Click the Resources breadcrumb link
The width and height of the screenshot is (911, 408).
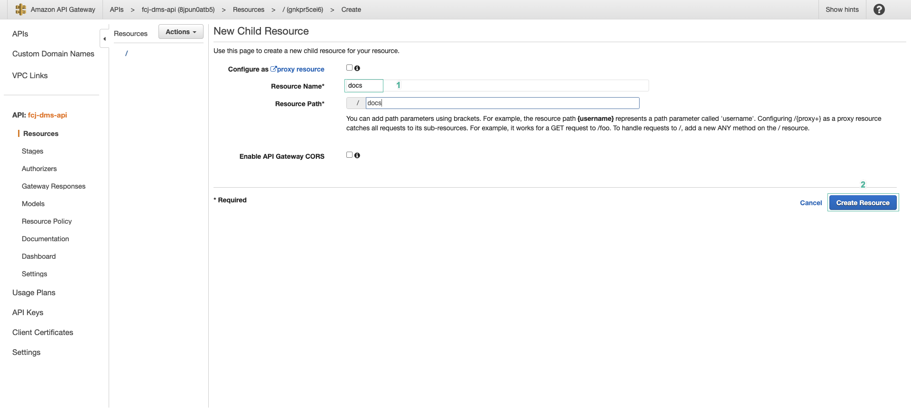tap(249, 9)
